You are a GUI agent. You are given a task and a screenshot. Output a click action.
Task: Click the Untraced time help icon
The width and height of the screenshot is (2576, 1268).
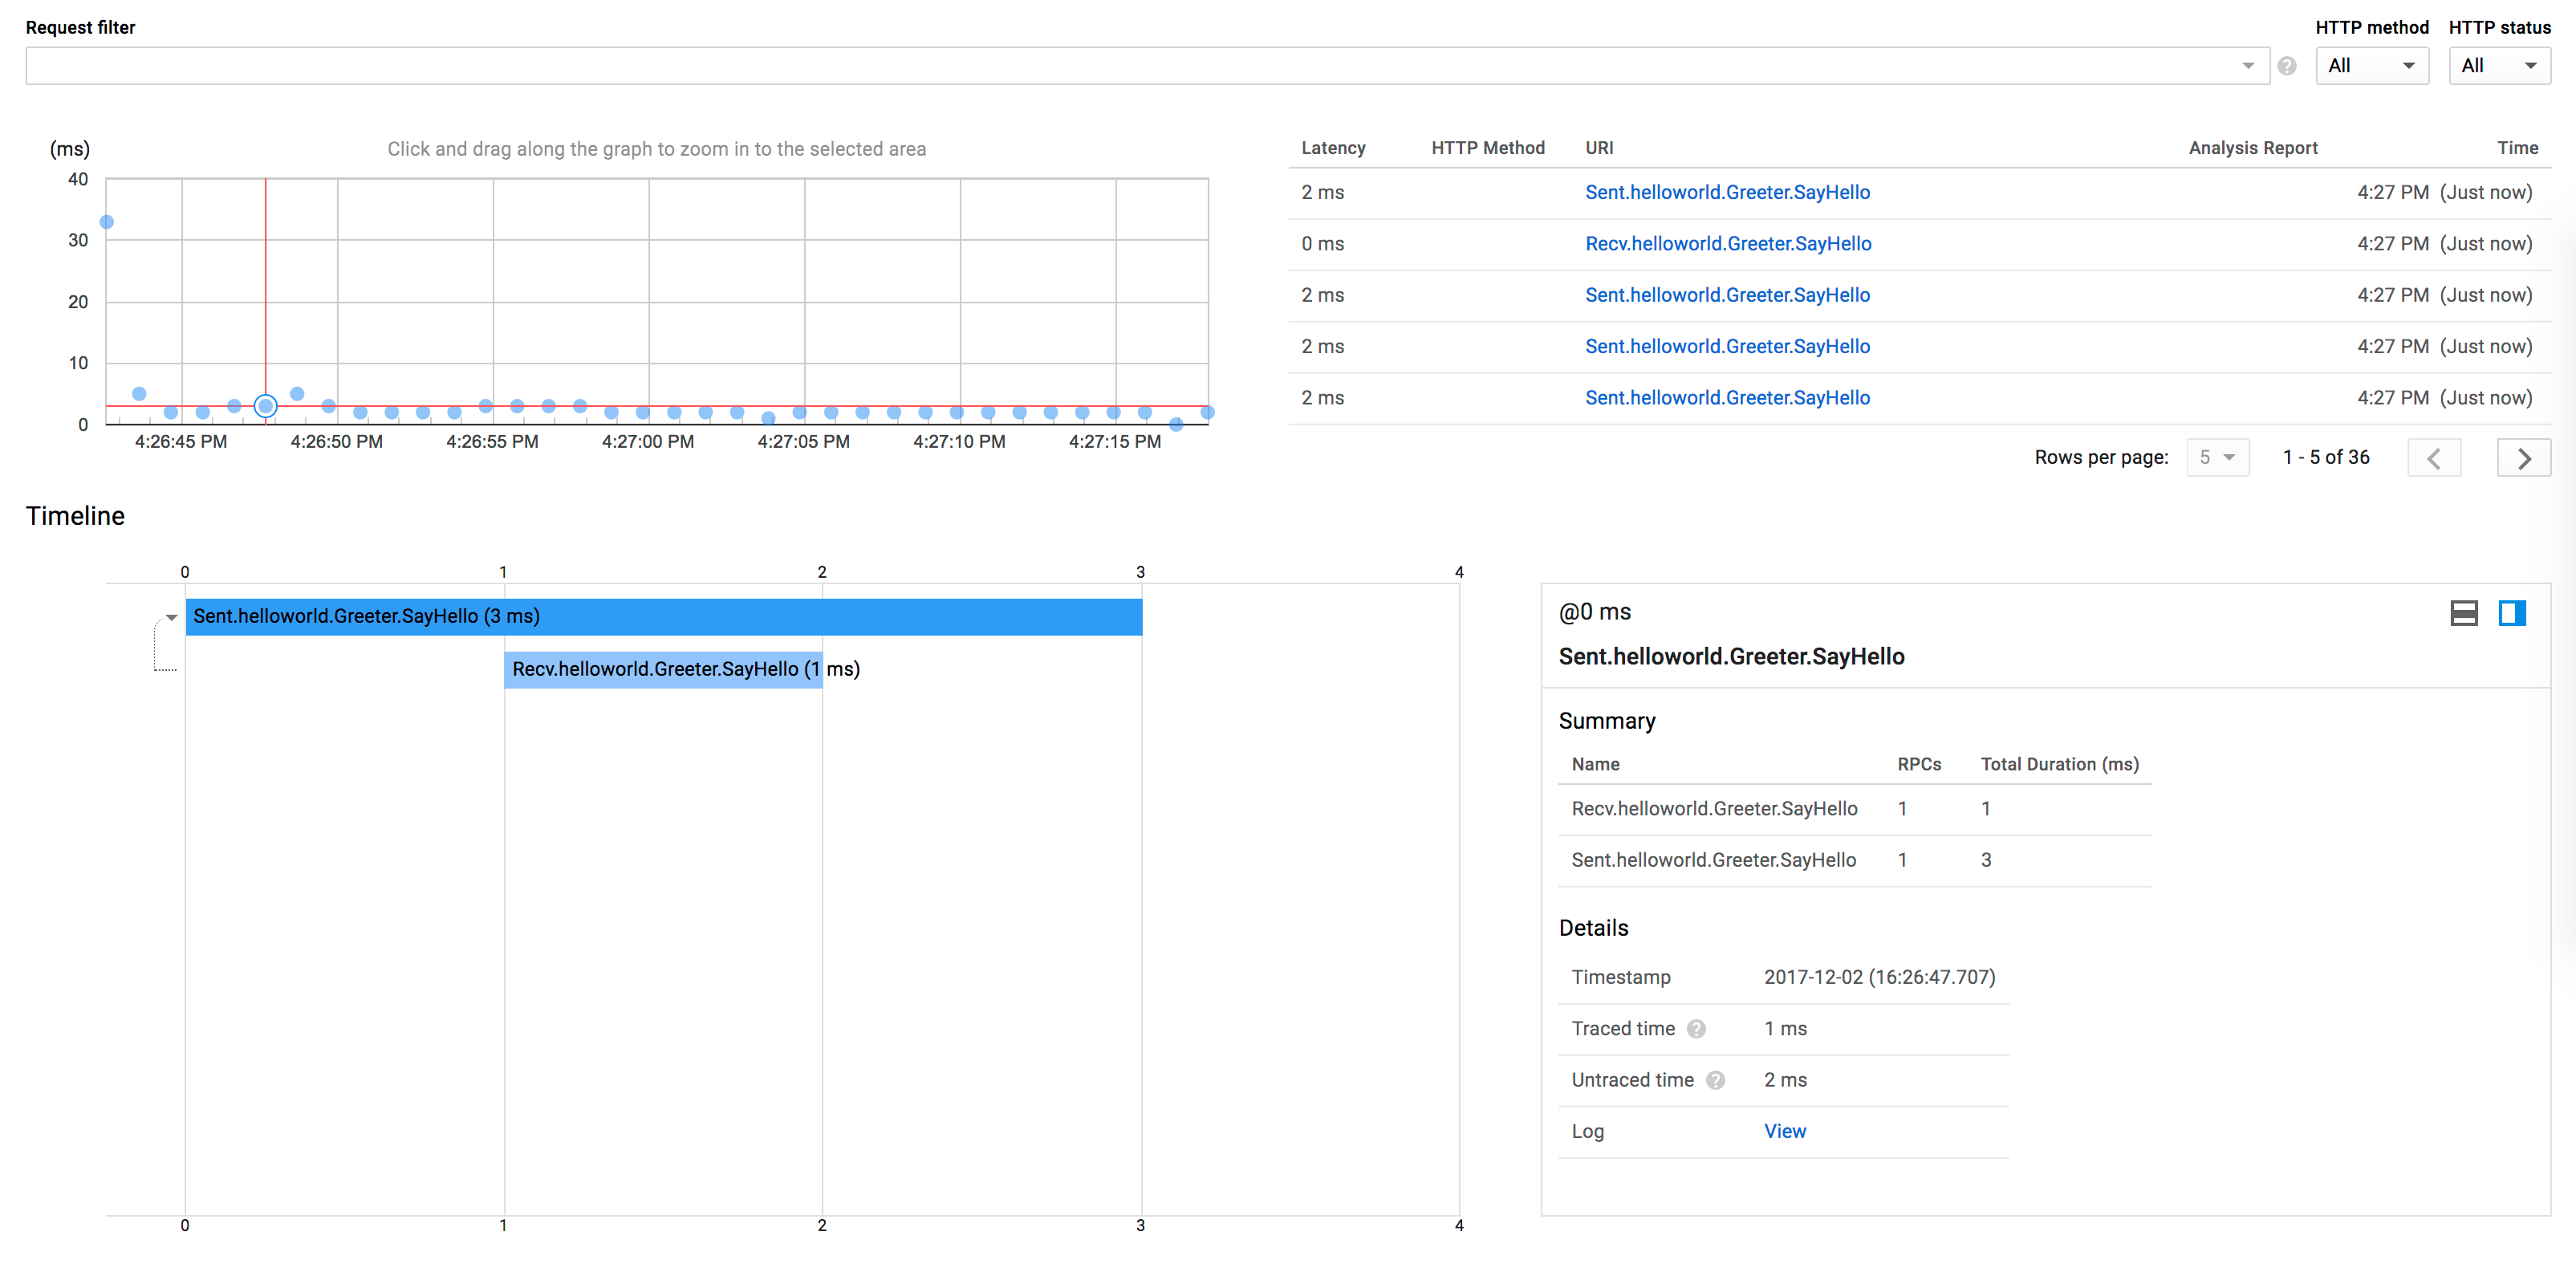[x=1715, y=1080]
